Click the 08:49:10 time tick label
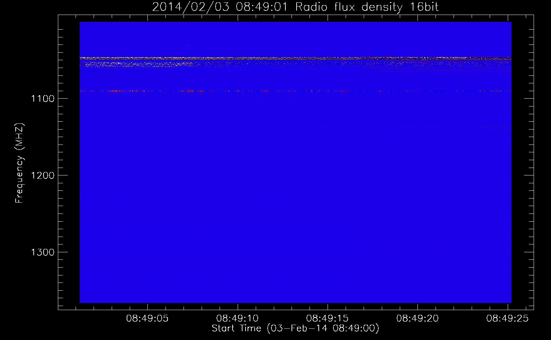 pyautogui.click(x=237, y=319)
